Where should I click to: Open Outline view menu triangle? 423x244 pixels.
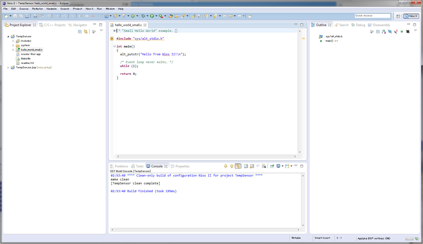tap(415, 31)
